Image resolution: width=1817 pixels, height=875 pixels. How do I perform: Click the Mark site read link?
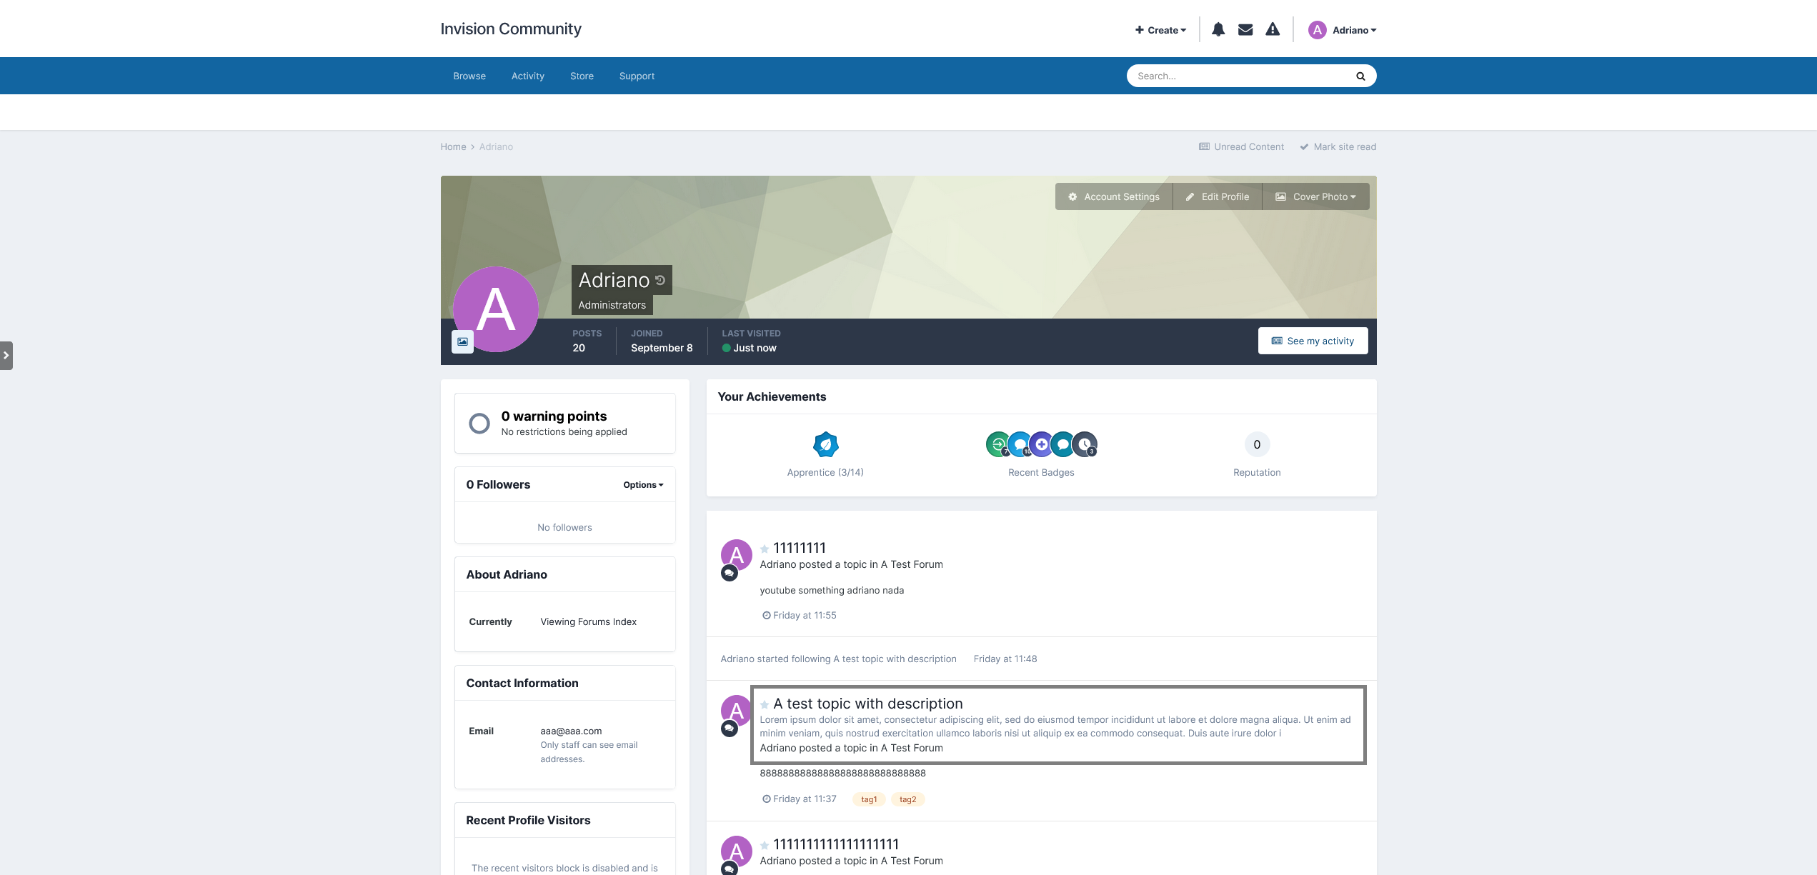[x=1338, y=146]
